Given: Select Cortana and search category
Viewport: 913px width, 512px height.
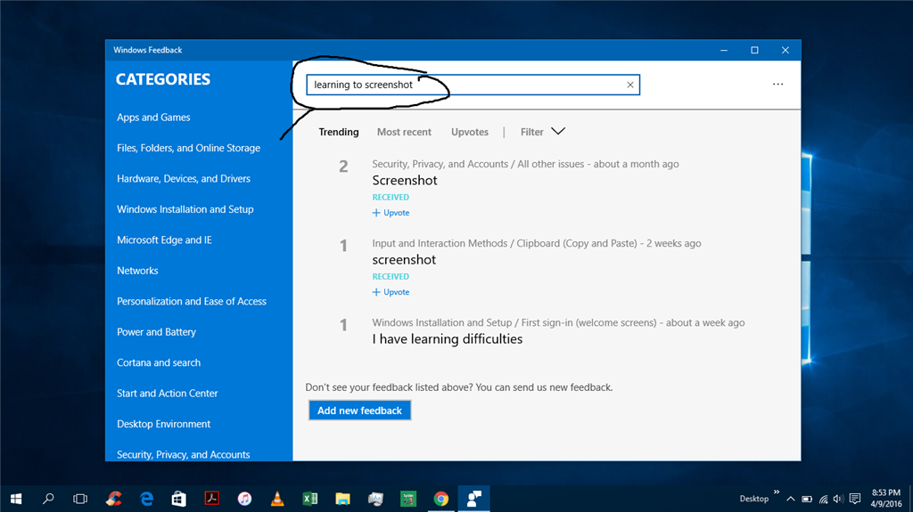Looking at the screenshot, I should tap(159, 362).
